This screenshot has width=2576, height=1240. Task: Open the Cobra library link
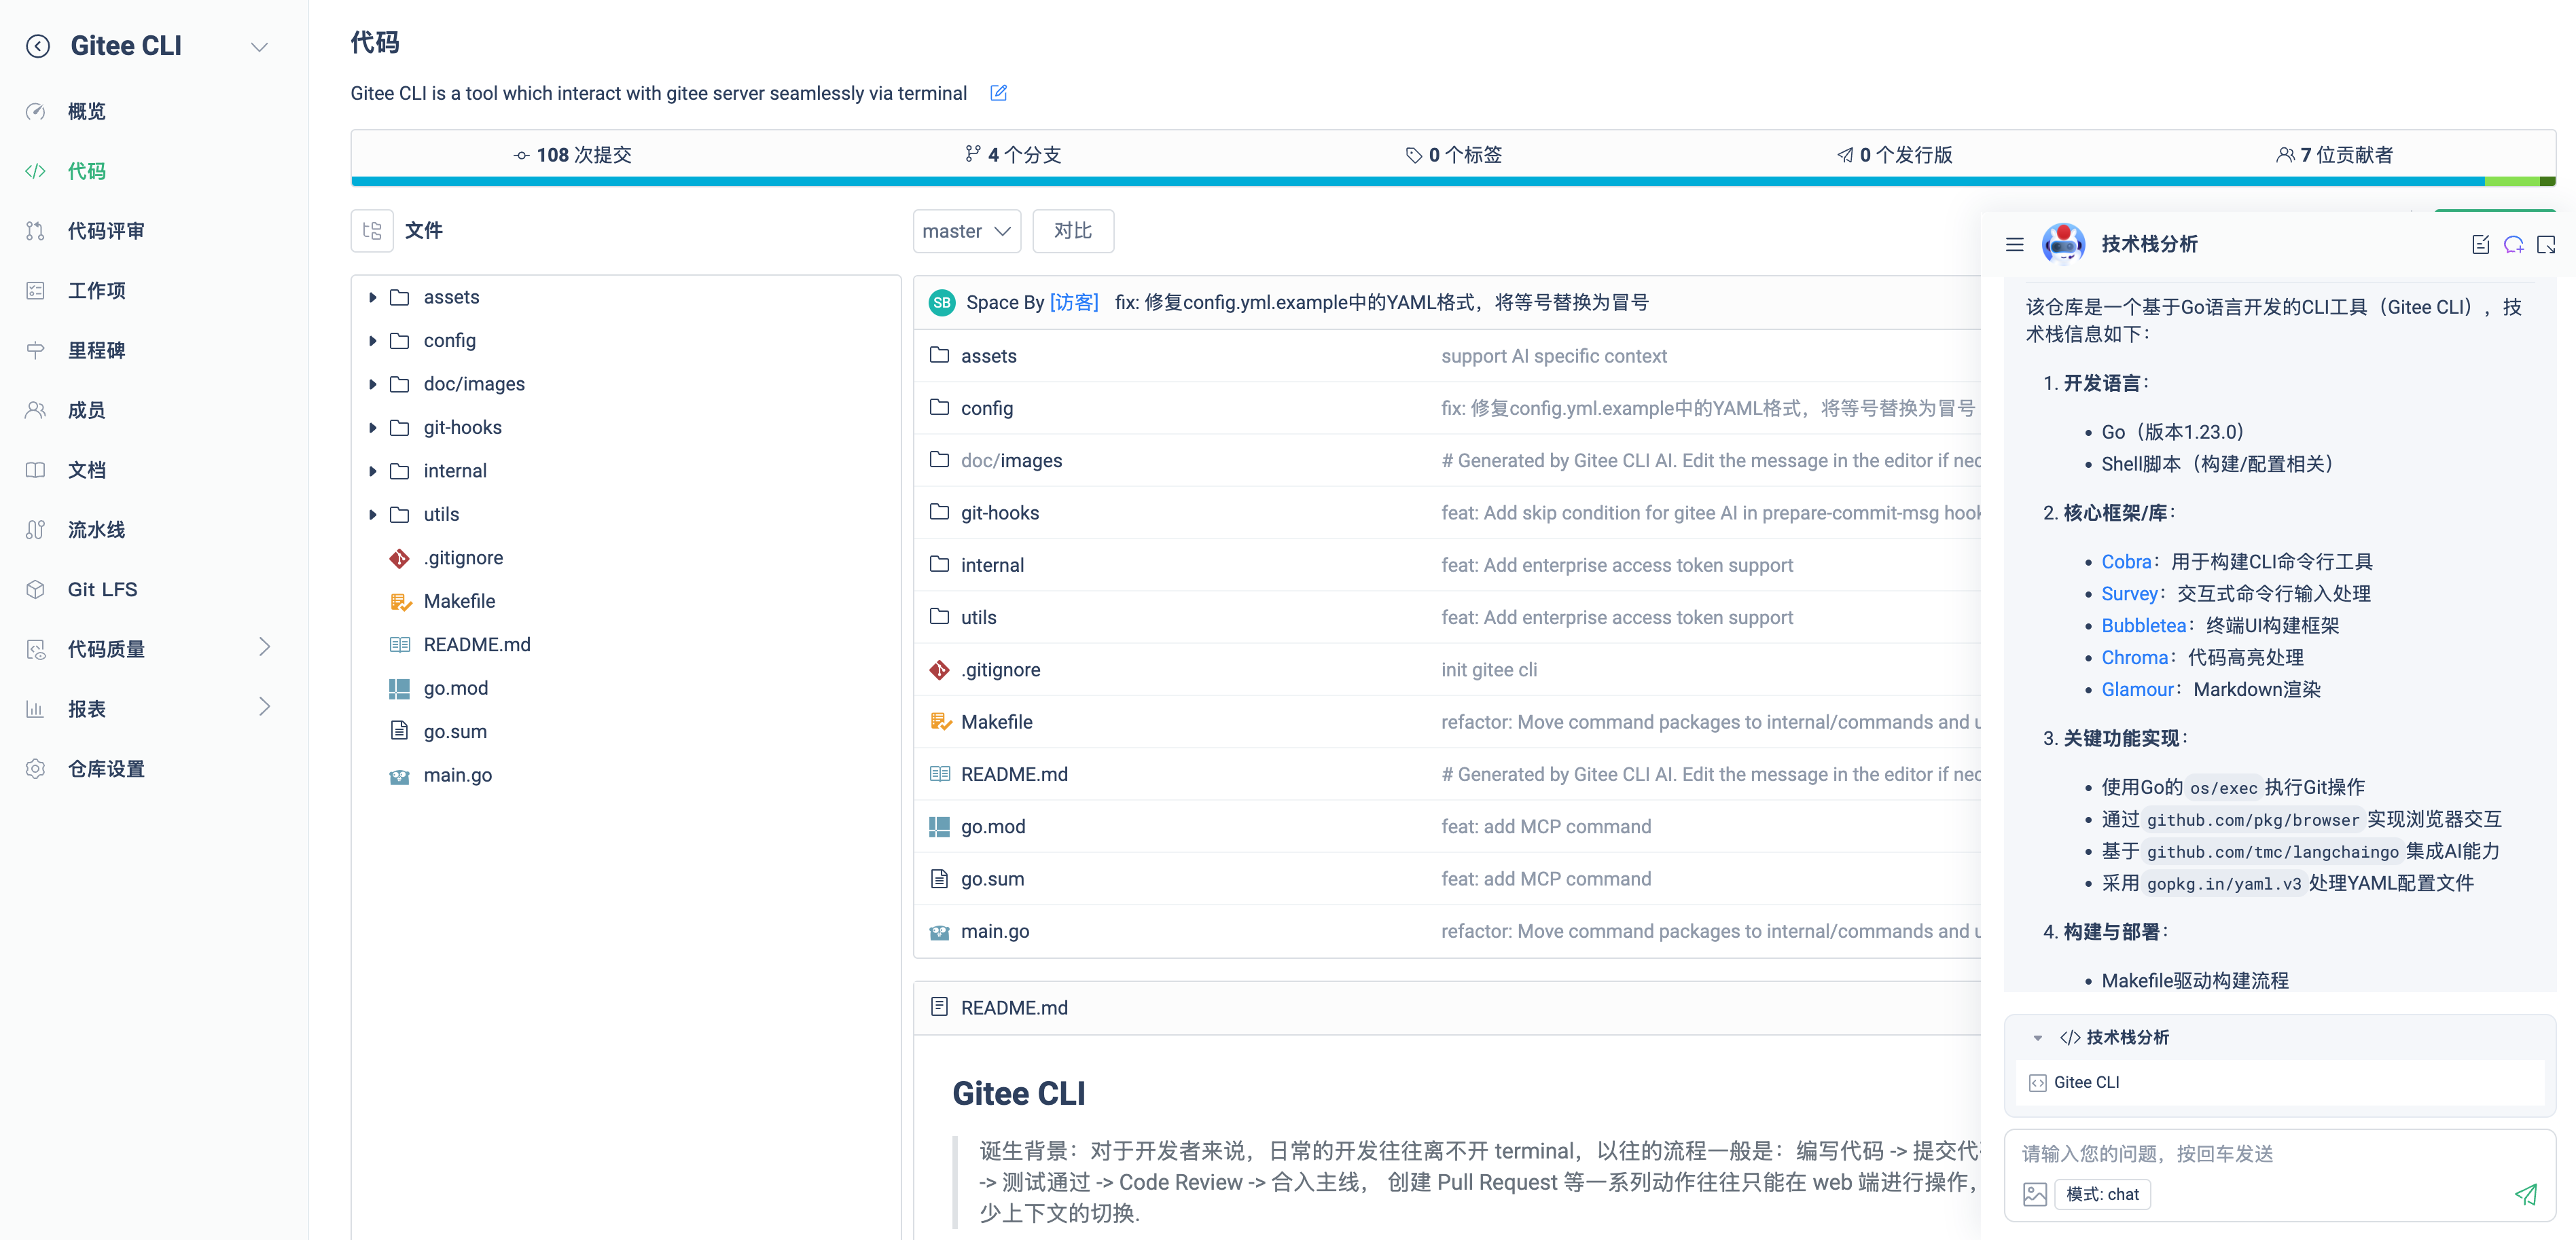[2126, 562]
